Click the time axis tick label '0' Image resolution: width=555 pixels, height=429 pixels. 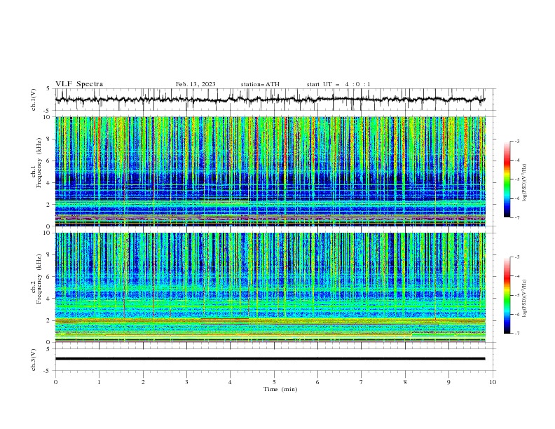coord(55,382)
